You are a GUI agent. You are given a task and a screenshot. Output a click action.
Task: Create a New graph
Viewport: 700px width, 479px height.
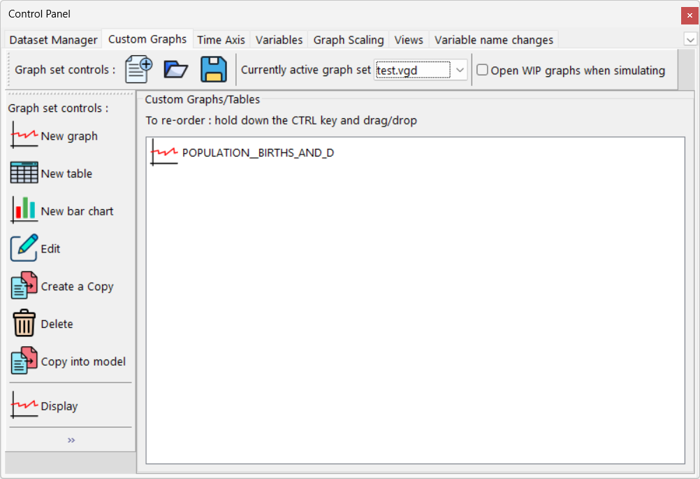coord(54,136)
